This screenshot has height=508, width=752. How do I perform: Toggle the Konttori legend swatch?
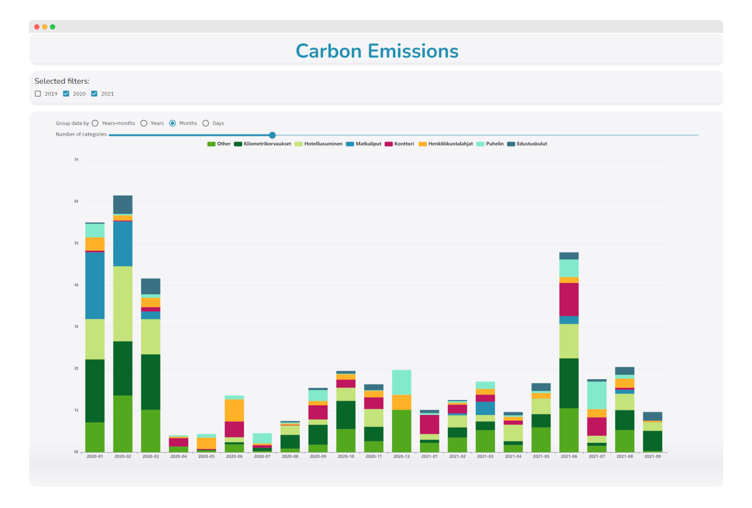coord(388,144)
